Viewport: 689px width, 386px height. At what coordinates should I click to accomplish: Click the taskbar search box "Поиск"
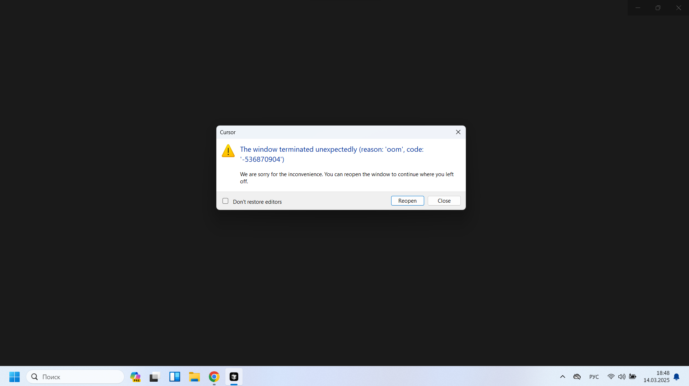pos(75,377)
